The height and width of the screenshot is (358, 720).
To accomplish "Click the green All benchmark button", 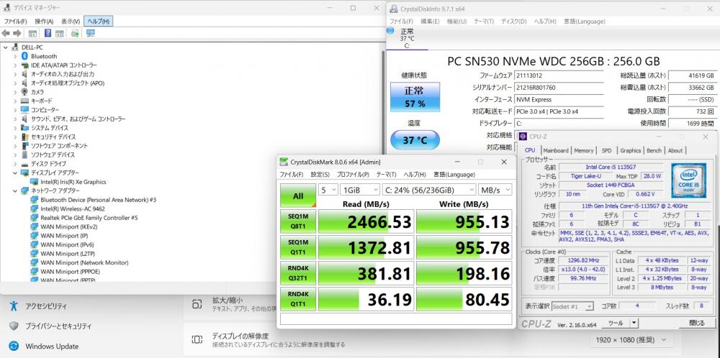I will coord(297,195).
